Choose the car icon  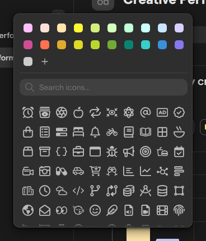[x=78, y=171]
